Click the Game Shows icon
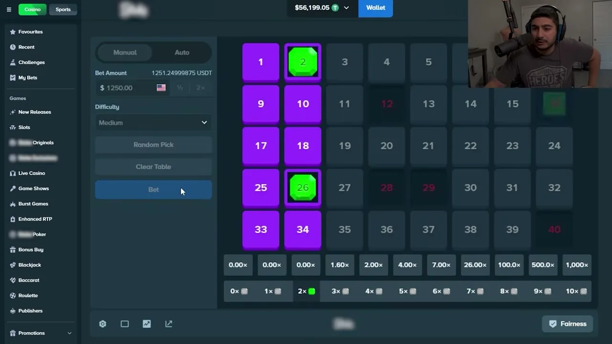 pyautogui.click(x=13, y=189)
